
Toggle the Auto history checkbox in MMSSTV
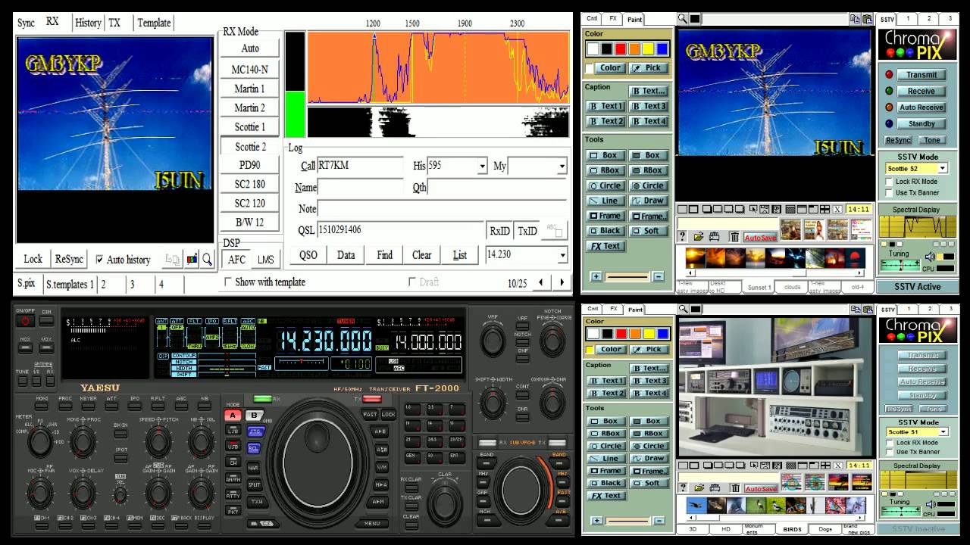click(x=99, y=260)
